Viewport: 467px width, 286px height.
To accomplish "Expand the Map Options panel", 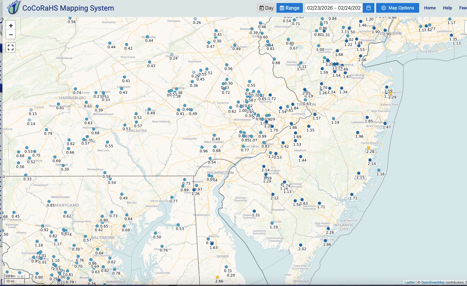I will [x=397, y=8].
